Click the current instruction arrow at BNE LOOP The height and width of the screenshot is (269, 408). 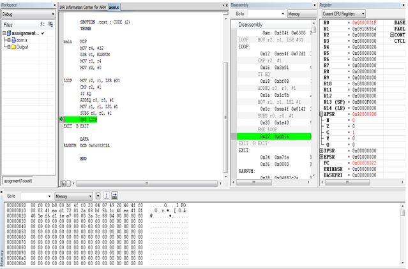61,119
